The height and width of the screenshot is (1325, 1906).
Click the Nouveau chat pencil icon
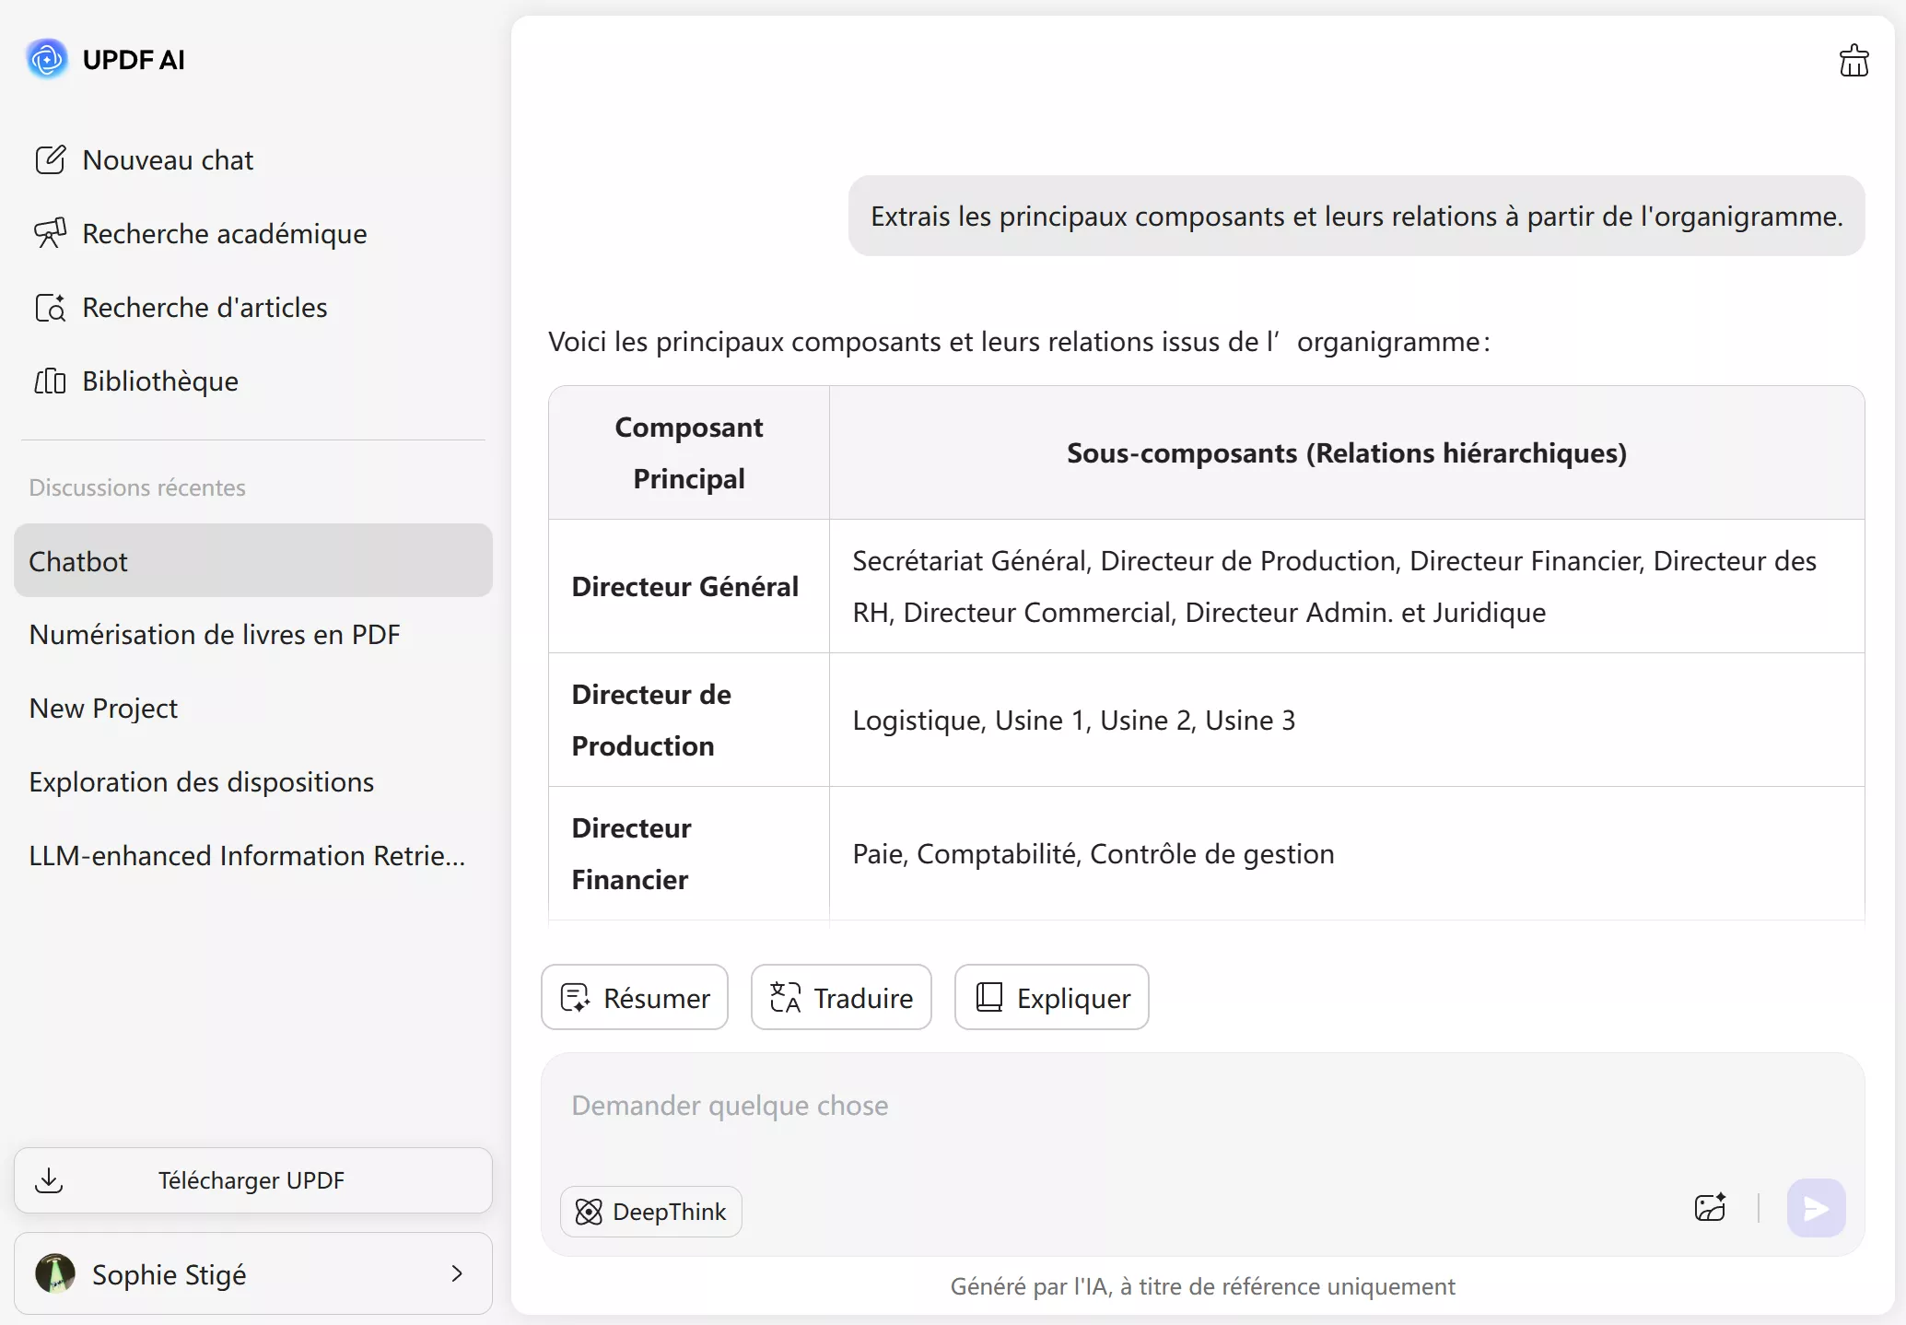click(x=50, y=159)
